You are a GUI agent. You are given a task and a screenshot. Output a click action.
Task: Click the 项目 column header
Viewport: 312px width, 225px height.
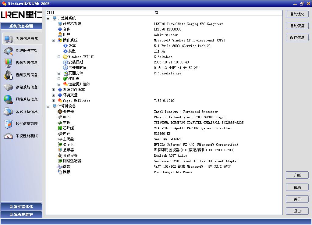click(x=99, y=13)
